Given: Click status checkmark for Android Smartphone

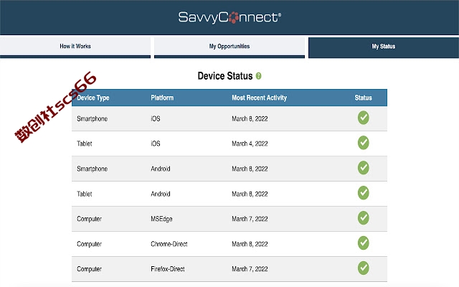Looking at the screenshot, I should (364, 168).
